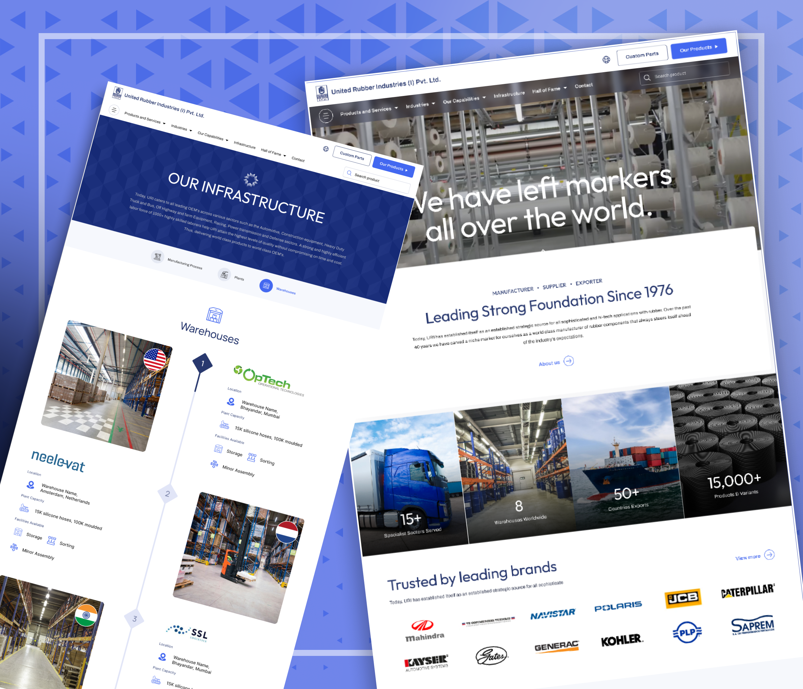Click the United Rubber logo on Infrastructure page
803x689 pixels.
[117, 93]
